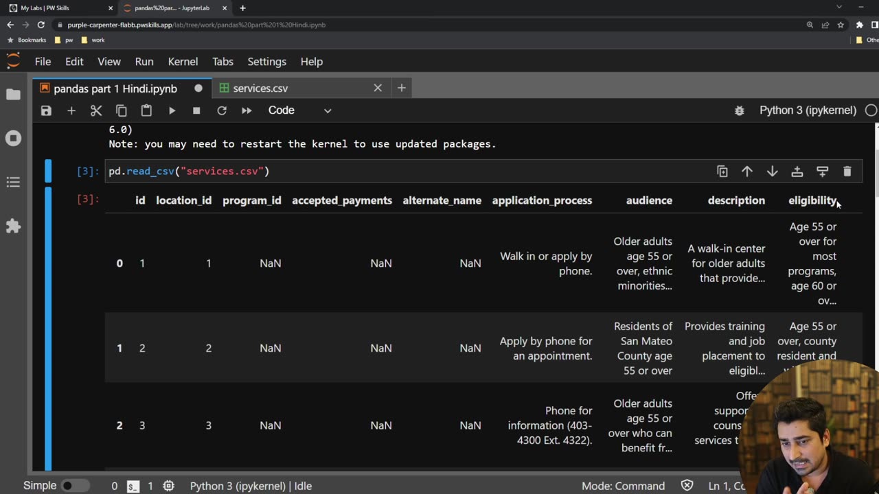Viewport: 879px width, 494px height.
Task: Restart kernel and run all cells
Action: pos(247,110)
